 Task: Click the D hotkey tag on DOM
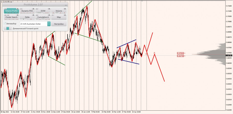click(x=37, y=9)
